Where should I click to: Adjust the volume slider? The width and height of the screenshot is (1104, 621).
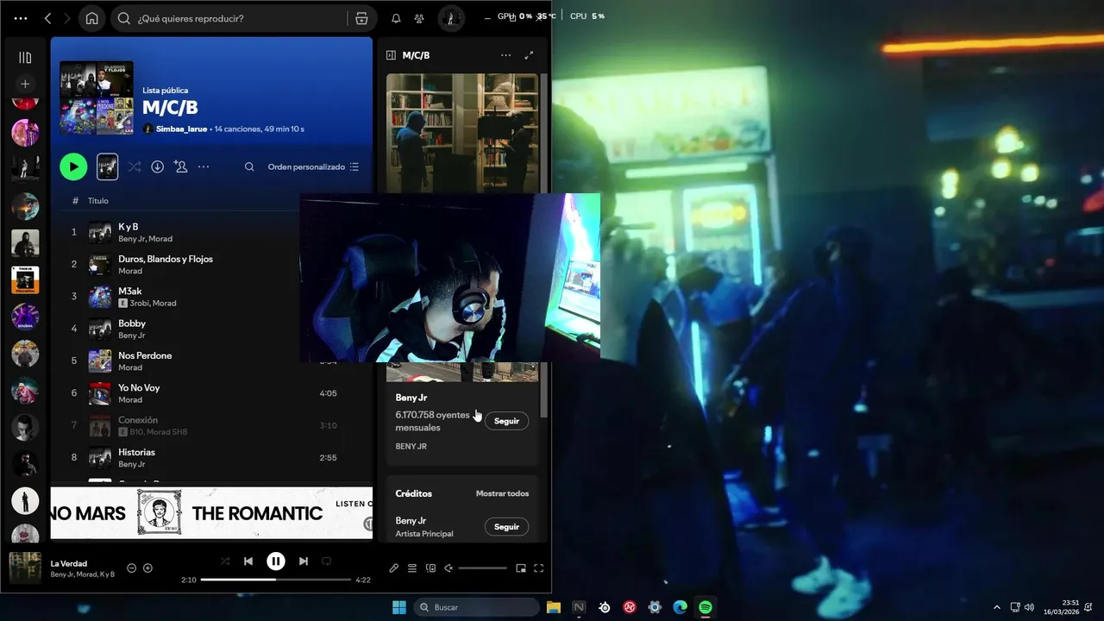click(483, 568)
